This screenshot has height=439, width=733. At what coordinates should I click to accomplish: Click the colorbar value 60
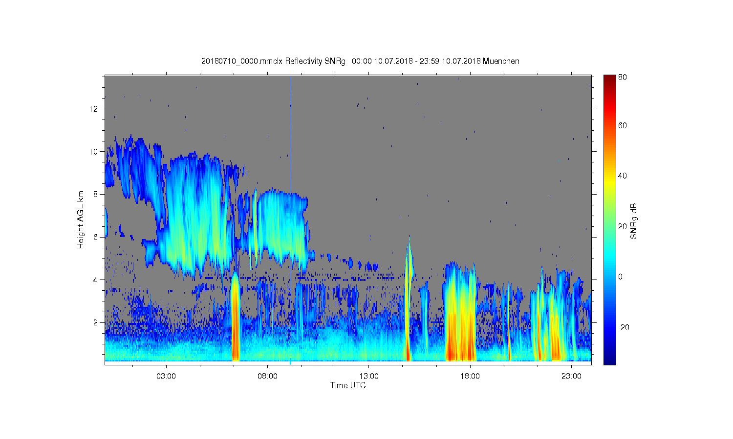tap(623, 126)
